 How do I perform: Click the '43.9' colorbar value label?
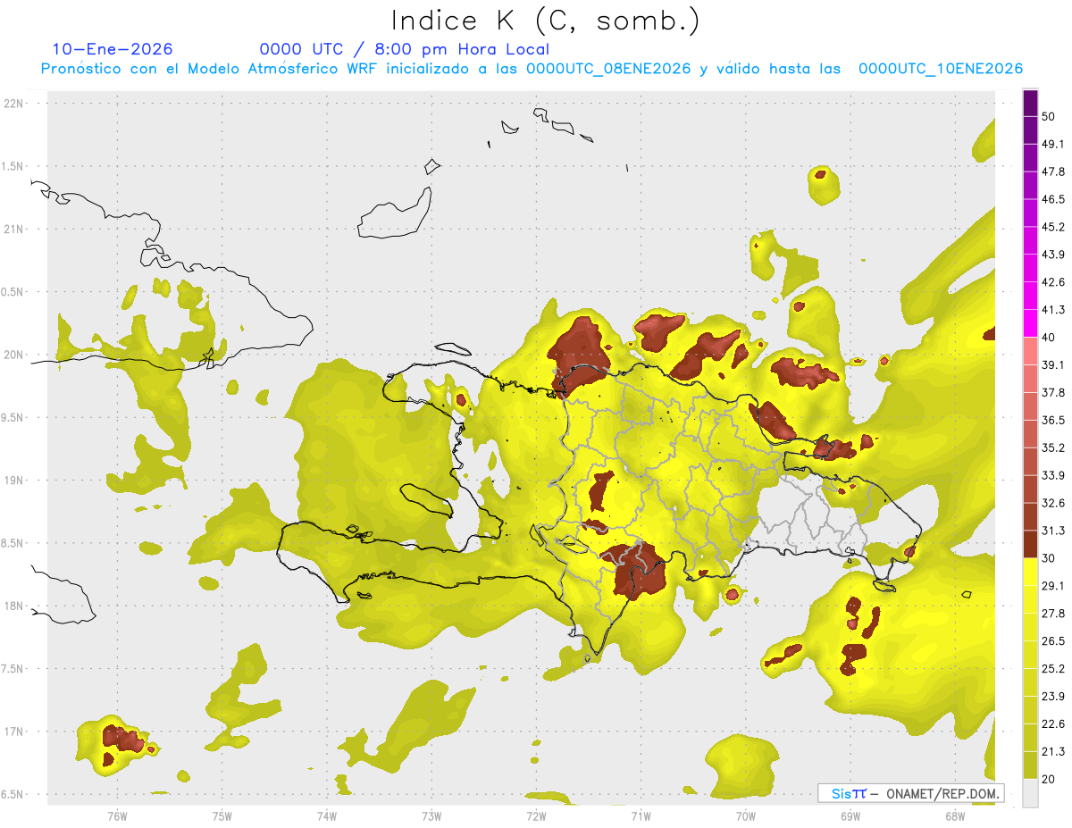(1053, 255)
